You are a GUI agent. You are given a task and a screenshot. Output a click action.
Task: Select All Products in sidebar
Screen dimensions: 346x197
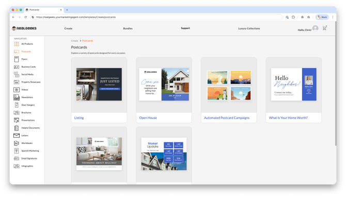(x=27, y=44)
